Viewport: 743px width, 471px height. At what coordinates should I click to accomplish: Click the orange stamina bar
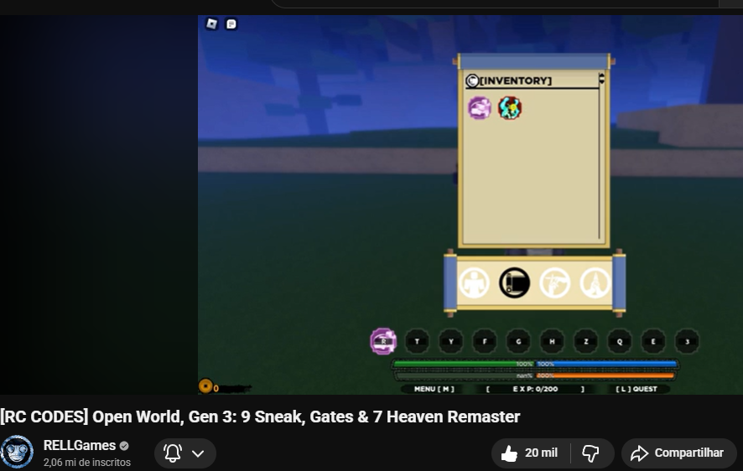click(x=605, y=375)
